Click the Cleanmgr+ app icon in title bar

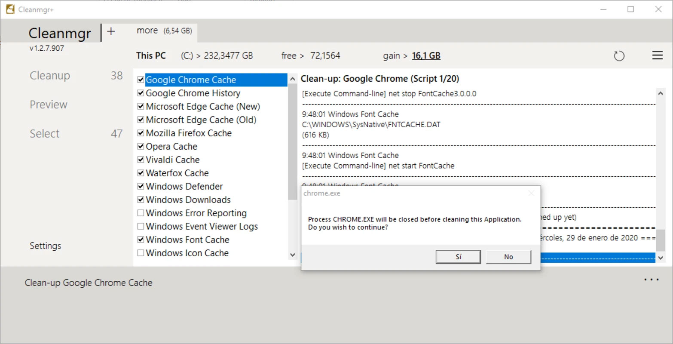(10, 9)
